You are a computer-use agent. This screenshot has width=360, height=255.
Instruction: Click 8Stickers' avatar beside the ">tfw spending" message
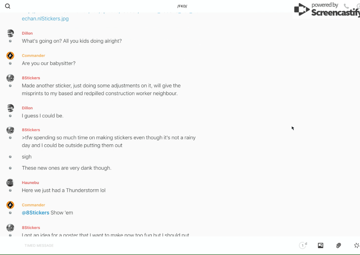click(10, 130)
